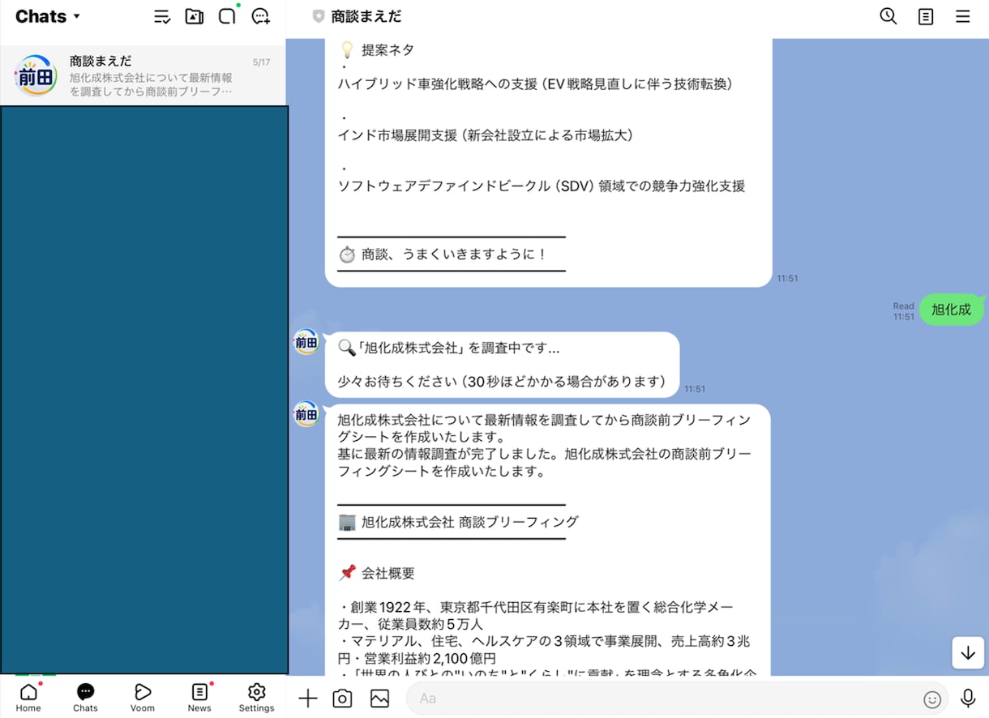Search within the chat with magnifier icon
Image resolution: width=989 pixels, height=718 pixels.
click(x=888, y=16)
